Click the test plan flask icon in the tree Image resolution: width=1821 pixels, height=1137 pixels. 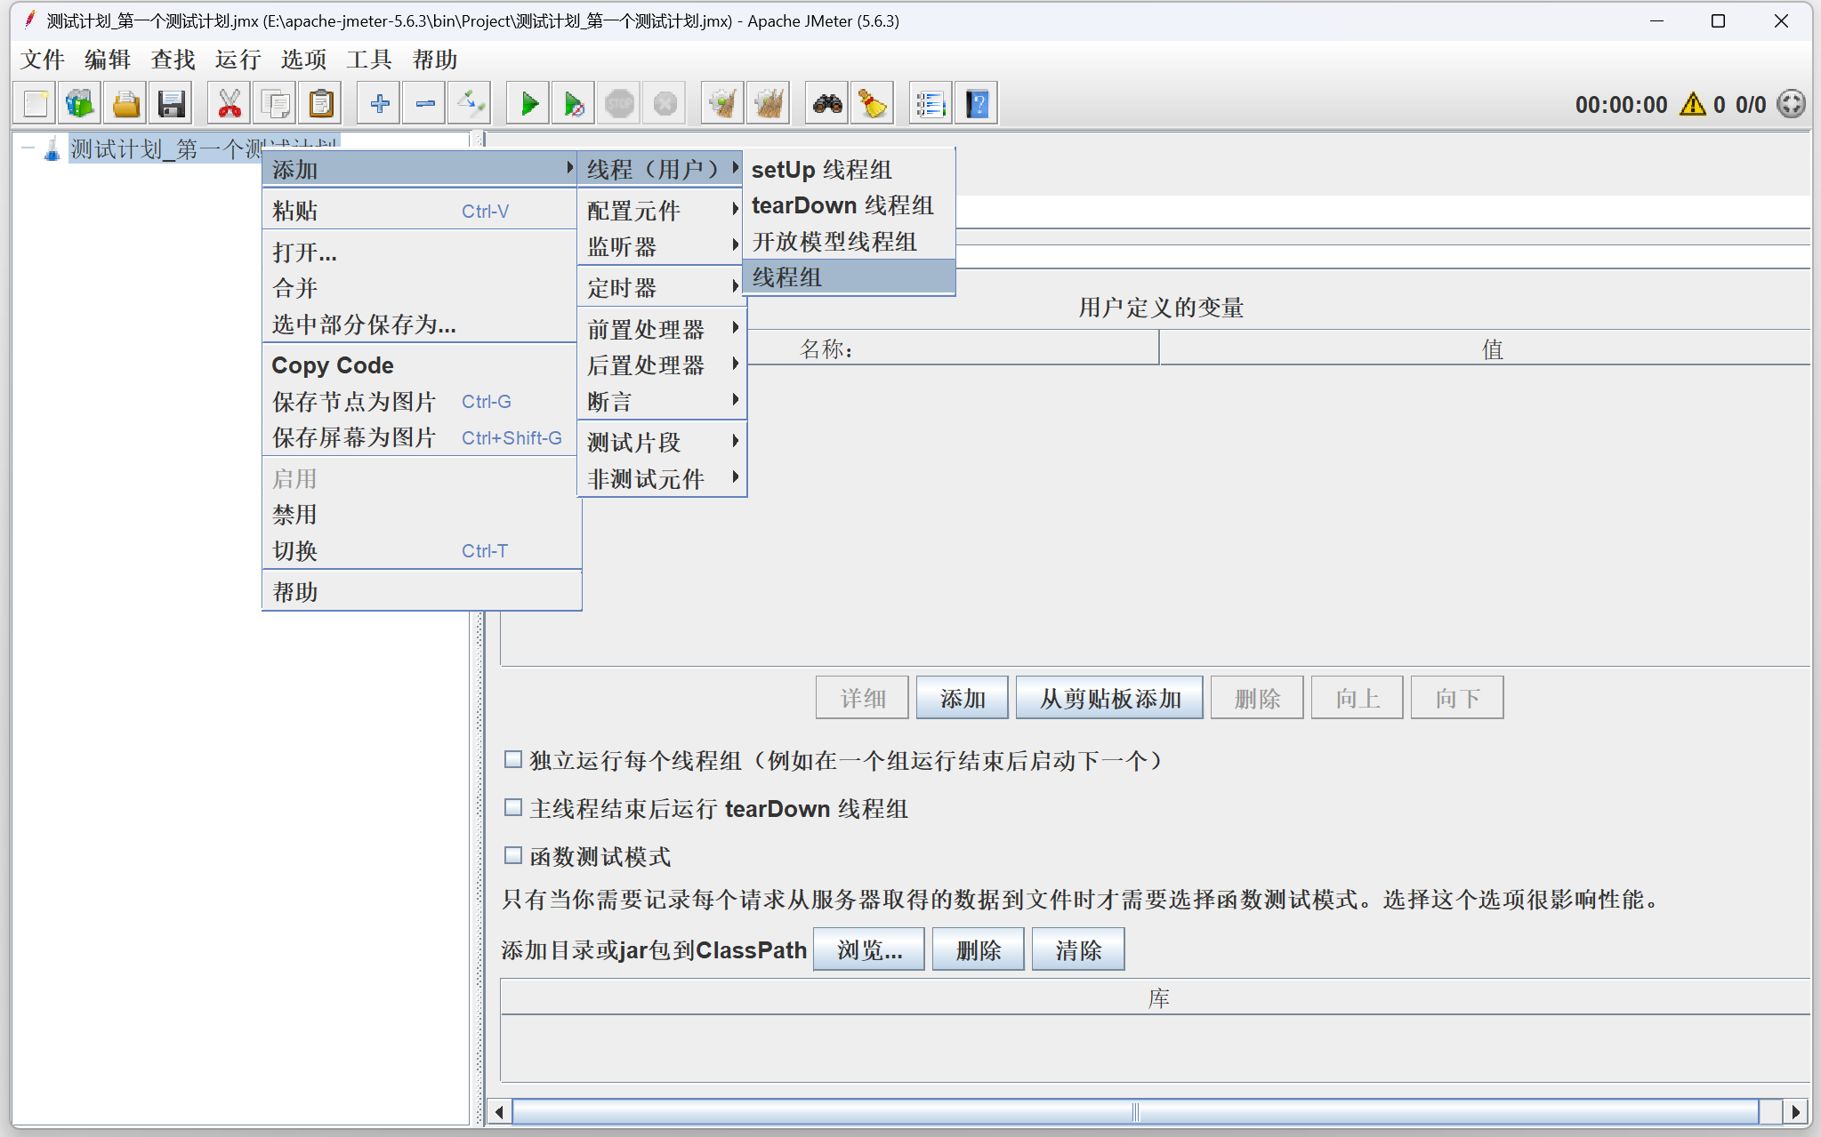click(x=52, y=148)
